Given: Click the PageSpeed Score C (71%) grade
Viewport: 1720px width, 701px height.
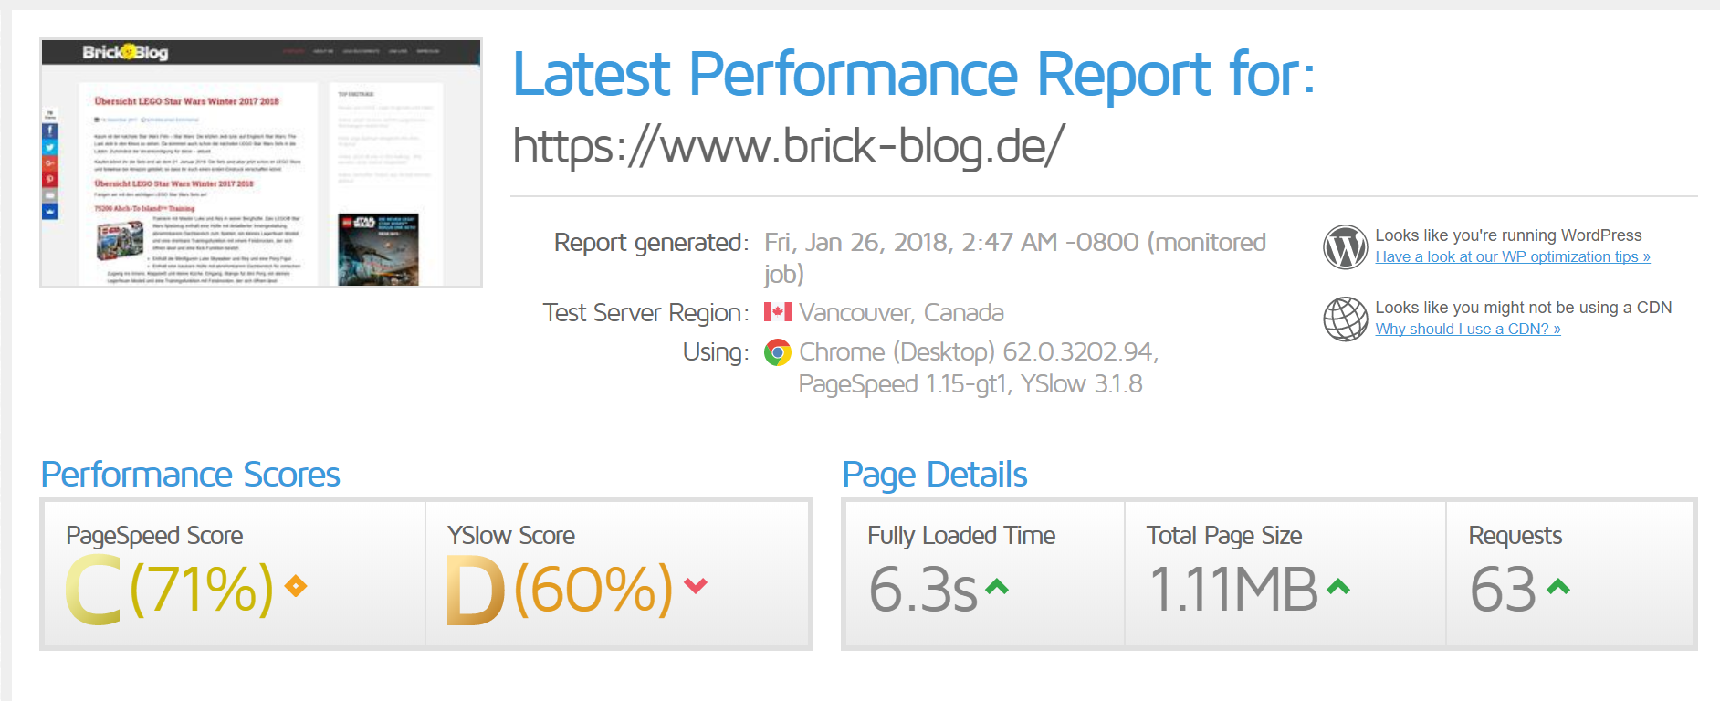Looking at the screenshot, I should click(x=170, y=590).
